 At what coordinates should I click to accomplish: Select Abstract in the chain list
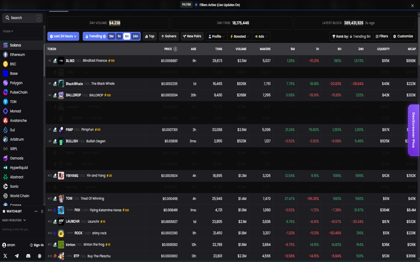click(x=22, y=177)
